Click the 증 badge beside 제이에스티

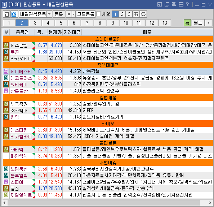click(6, 72)
